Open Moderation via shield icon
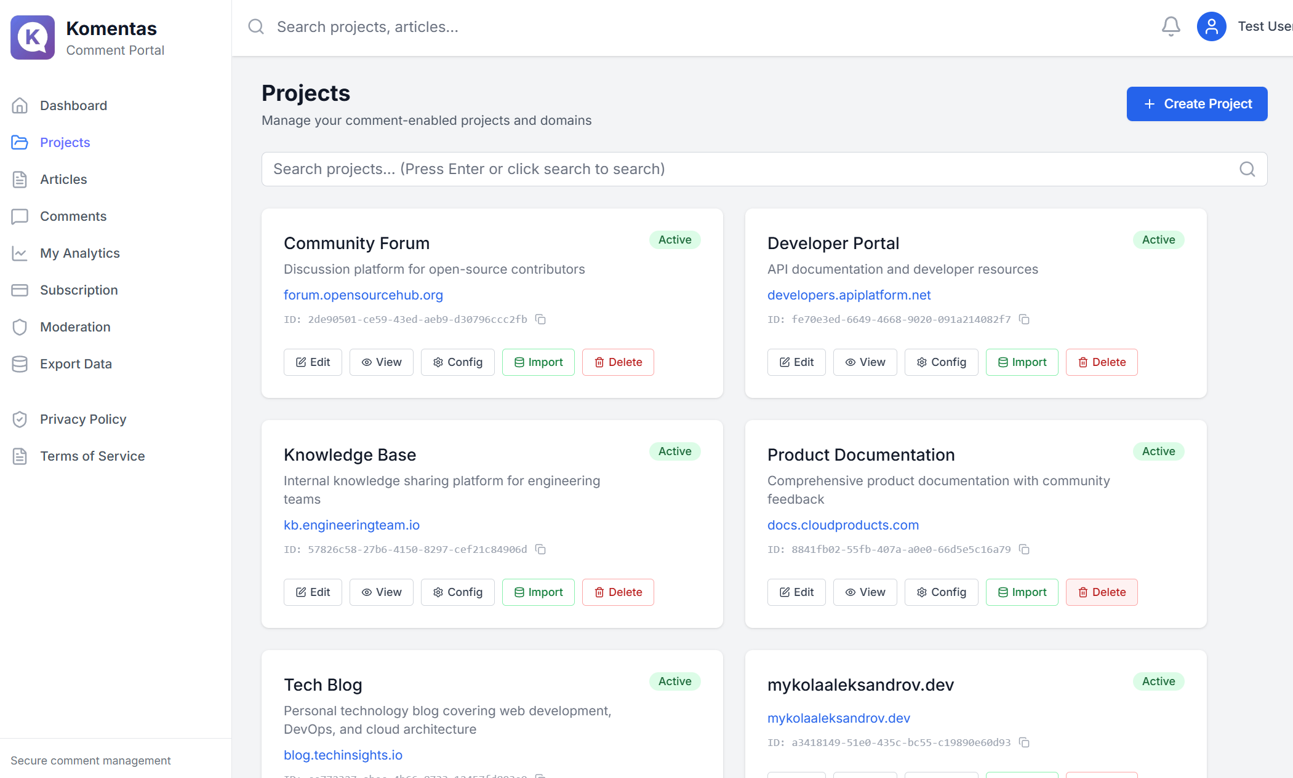This screenshot has width=1293, height=778. coord(20,327)
